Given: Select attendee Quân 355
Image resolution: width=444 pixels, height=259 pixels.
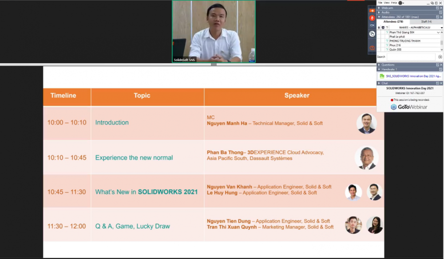Looking at the screenshot, I should click(395, 49).
